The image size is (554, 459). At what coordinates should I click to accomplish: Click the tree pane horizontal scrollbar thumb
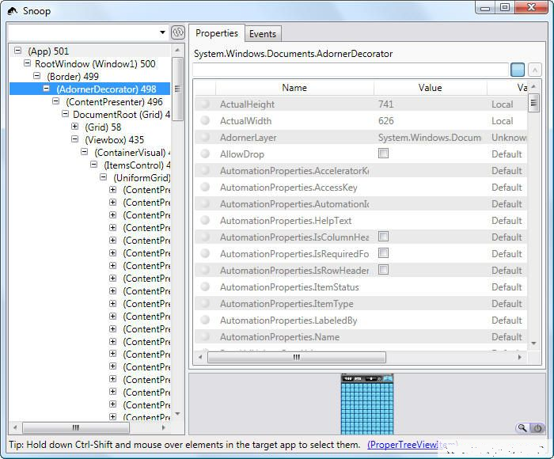pos(76,427)
